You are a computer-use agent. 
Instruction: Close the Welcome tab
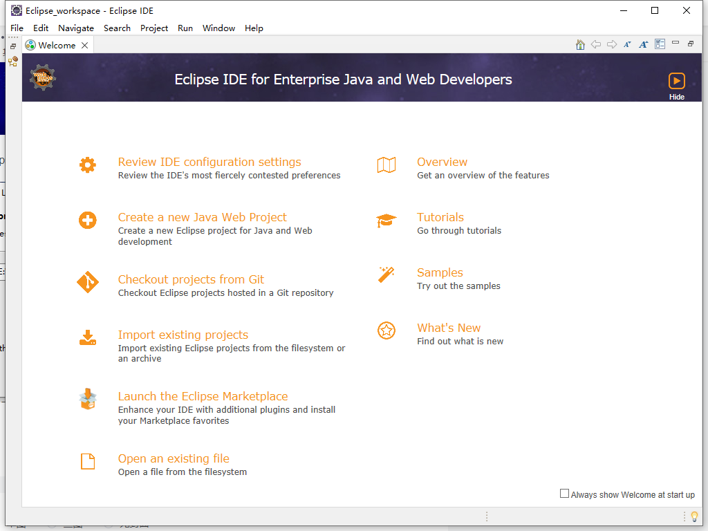click(84, 45)
